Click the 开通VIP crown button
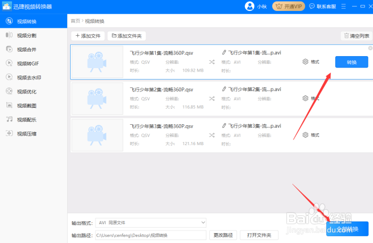This screenshot has height=243, width=373. 288,6
